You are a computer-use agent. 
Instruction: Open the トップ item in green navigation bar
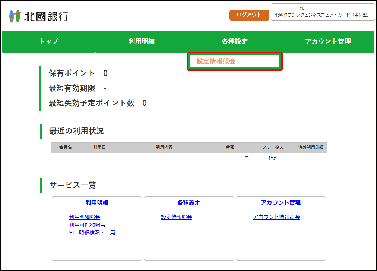(x=49, y=42)
